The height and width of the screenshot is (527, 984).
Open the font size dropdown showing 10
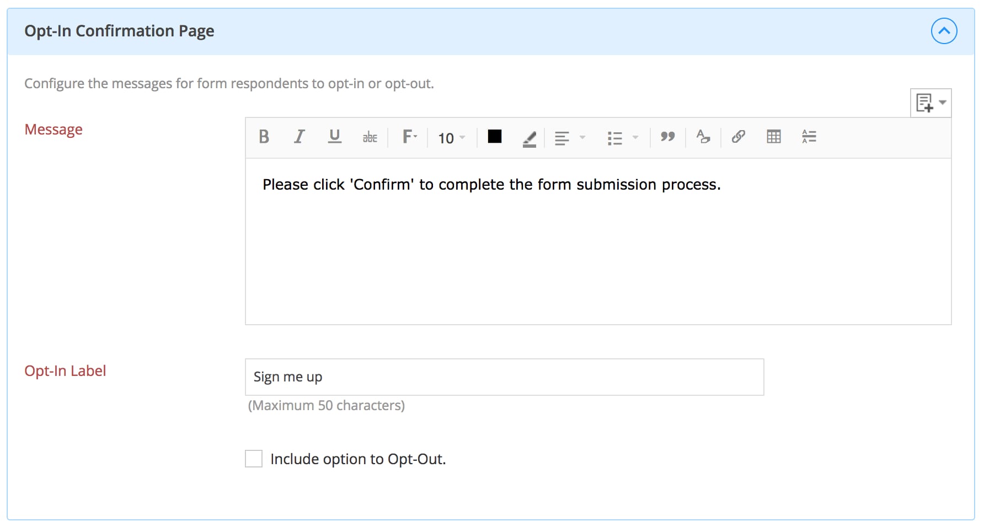tap(450, 138)
